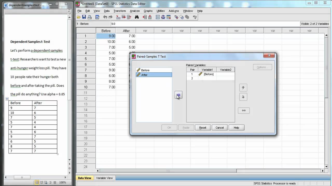Image resolution: width=332 pixels, height=186 pixels.
Task: Click the disabled Paste button
Action: [186, 128]
